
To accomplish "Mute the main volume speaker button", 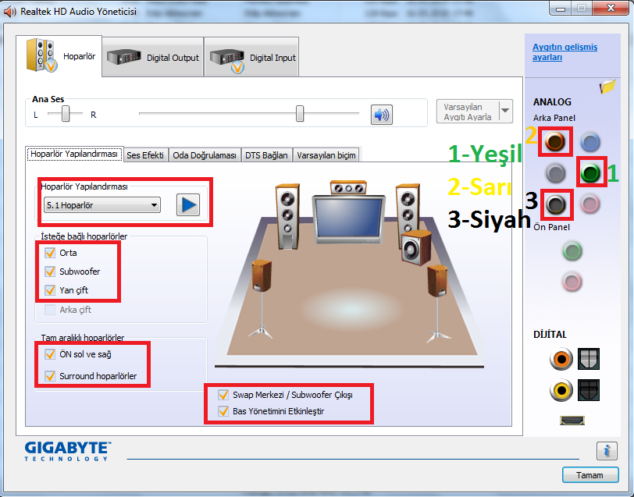I will [381, 115].
